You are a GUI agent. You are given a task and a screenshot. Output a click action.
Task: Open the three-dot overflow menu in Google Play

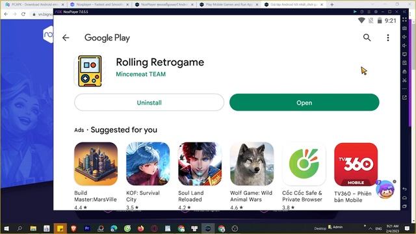388,38
